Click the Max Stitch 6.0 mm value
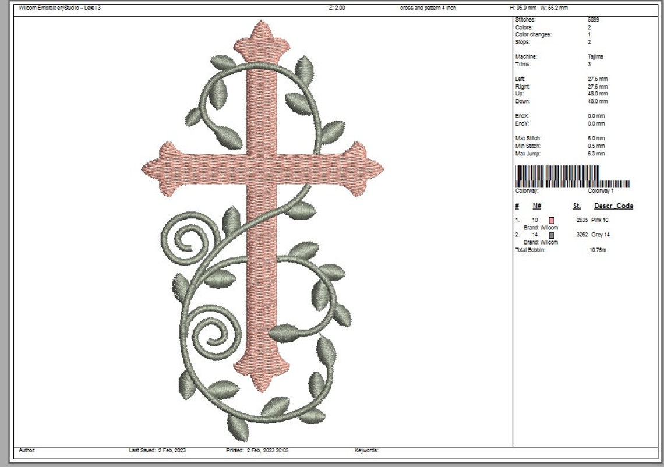Image resolution: width=664 pixels, height=467 pixels. click(597, 138)
